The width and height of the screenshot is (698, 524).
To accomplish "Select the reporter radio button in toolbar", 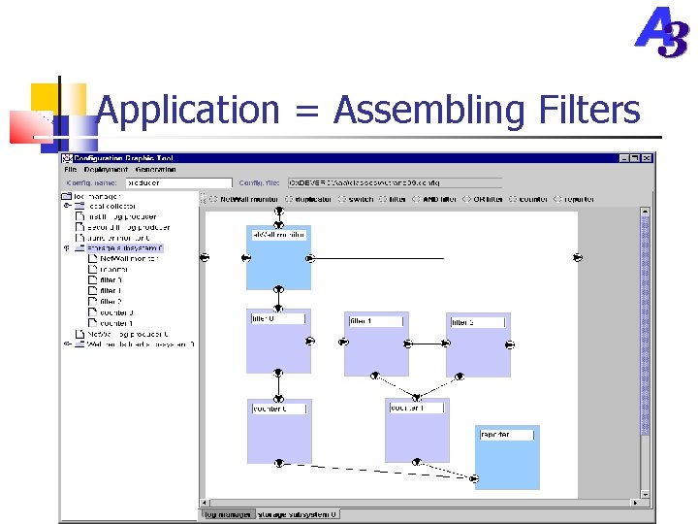I will click(557, 199).
